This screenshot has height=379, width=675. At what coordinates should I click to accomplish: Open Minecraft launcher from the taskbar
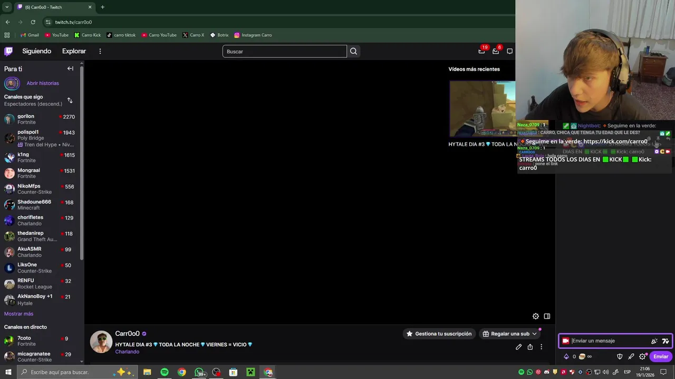coord(251,372)
